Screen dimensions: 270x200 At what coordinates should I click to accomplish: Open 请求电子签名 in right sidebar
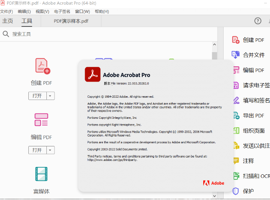point(252,85)
